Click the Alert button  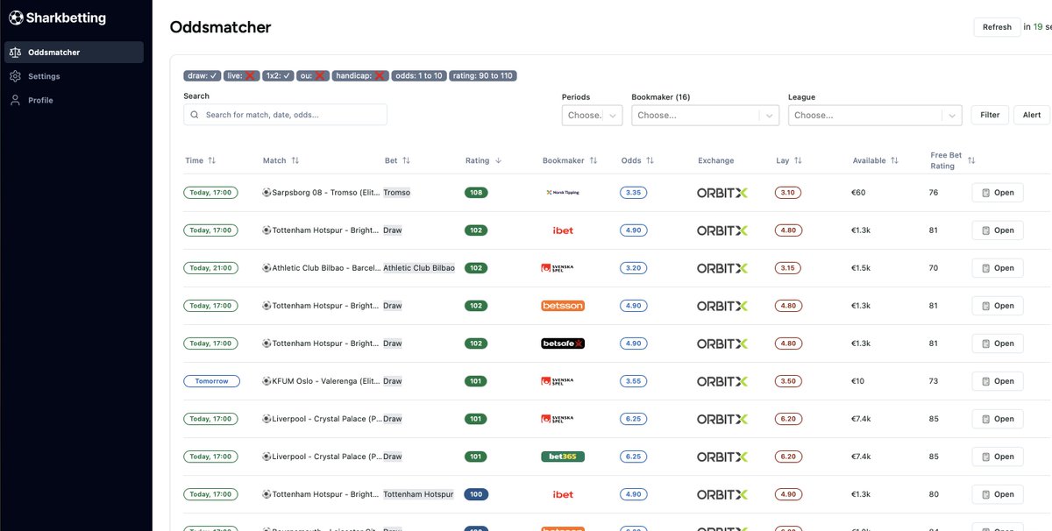(x=1032, y=115)
